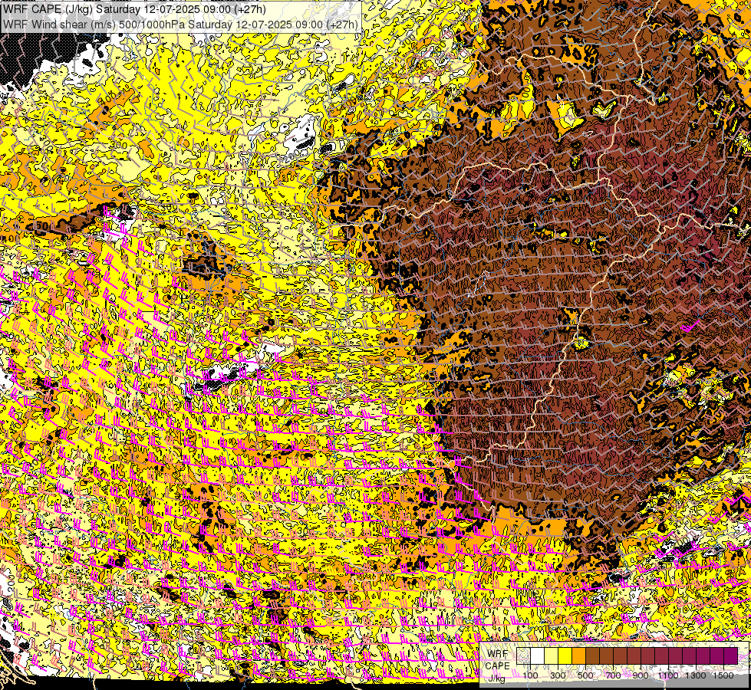Click the bright yellow legend swatch after 300
Image resolution: width=751 pixels, height=690 pixels.
(565, 656)
